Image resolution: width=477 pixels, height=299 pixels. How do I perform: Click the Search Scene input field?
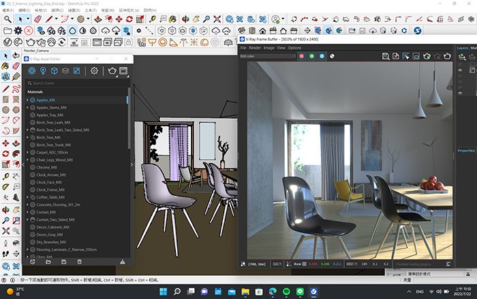pos(75,83)
